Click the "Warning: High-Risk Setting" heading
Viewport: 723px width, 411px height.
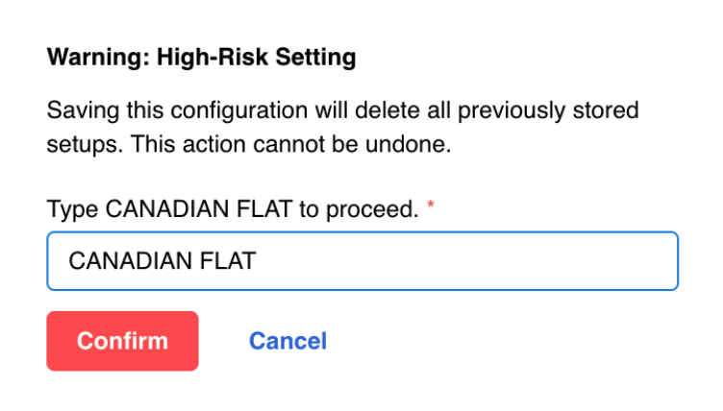coord(201,58)
